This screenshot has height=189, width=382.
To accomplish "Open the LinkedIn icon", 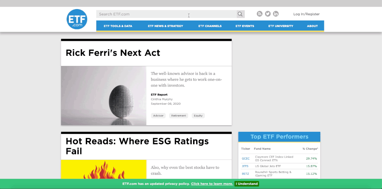I will (x=276, y=14).
